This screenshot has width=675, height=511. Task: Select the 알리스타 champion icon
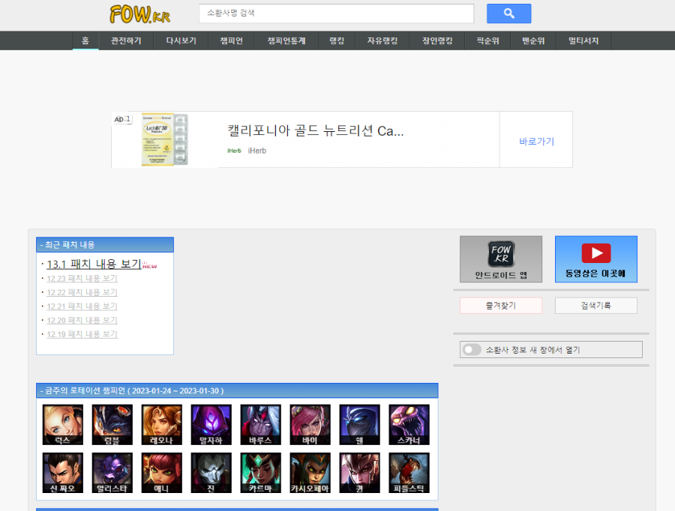tap(112, 473)
